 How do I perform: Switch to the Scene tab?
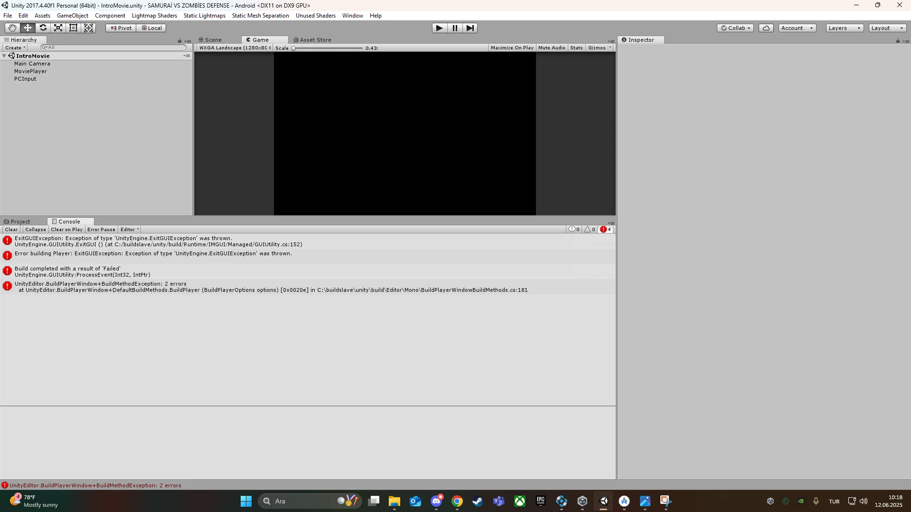pyautogui.click(x=210, y=40)
